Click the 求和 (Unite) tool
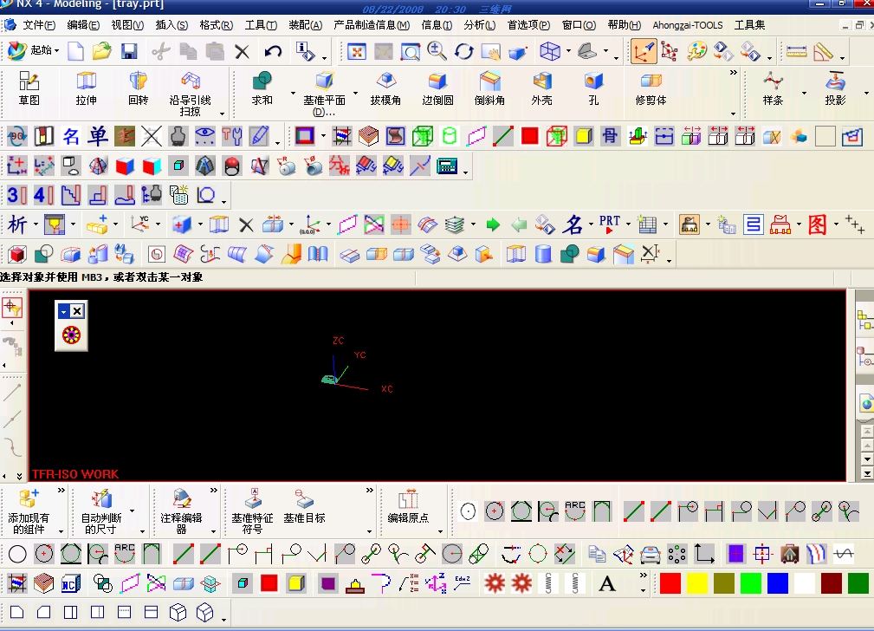 [x=262, y=88]
